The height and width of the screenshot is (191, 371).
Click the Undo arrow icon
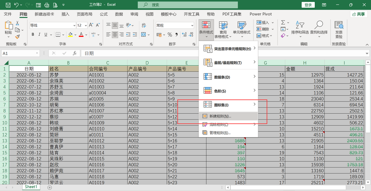(x=16, y=5)
